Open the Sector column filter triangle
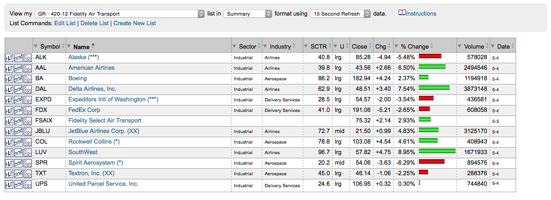 tap(235, 46)
